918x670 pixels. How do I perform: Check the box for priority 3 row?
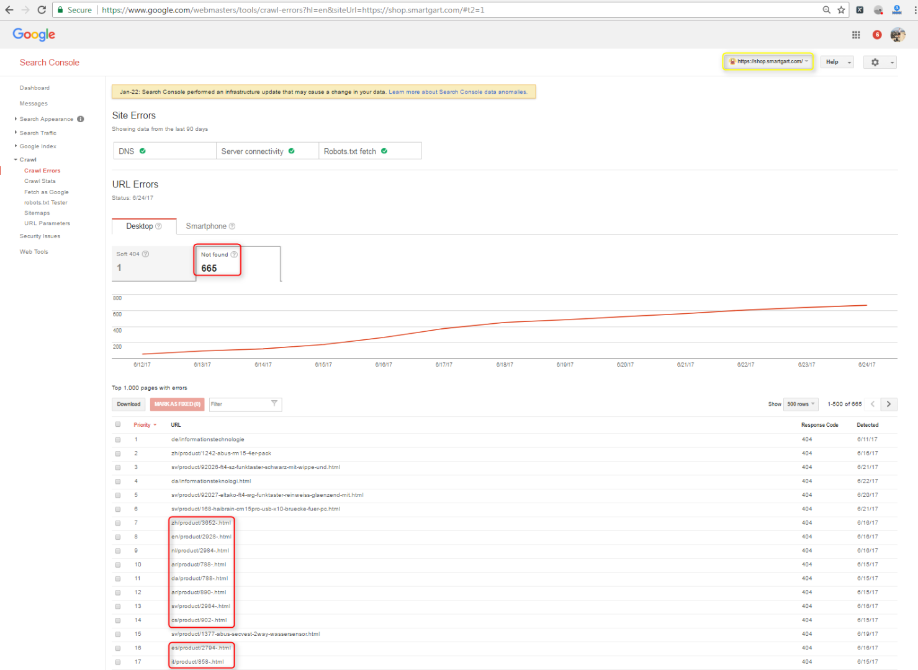[118, 468]
